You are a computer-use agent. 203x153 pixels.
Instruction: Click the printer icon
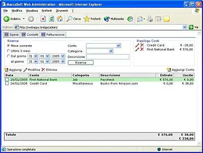coord(150,19)
